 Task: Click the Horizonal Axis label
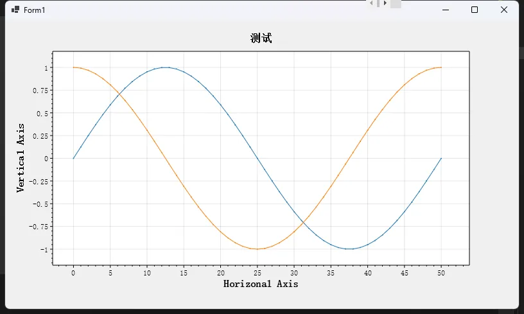[x=261, y=284]
